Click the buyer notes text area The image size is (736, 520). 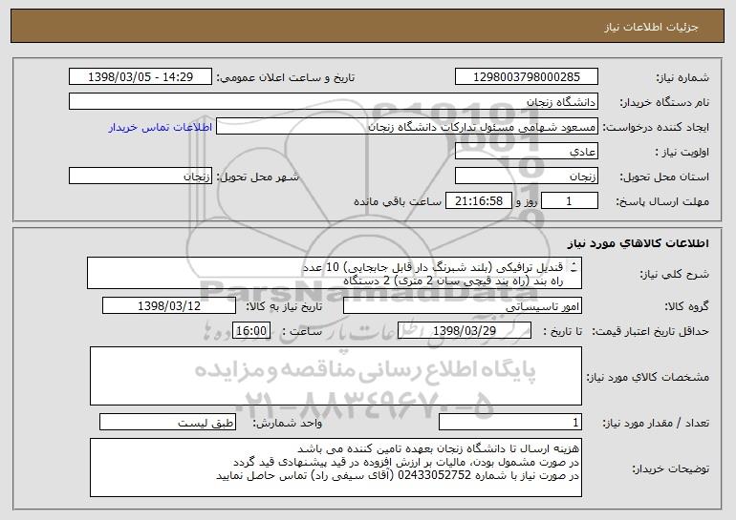pyautogui.click(x=336, y=468)
